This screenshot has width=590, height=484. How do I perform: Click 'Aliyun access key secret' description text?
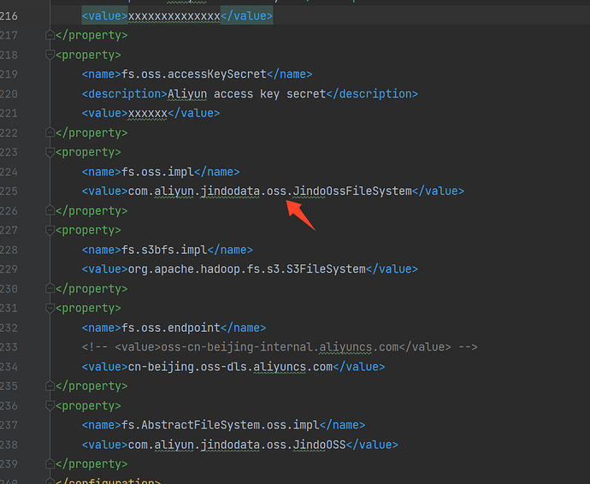tap(247, 94)
